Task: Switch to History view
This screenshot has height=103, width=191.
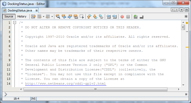Action: [x=22, y=16]
